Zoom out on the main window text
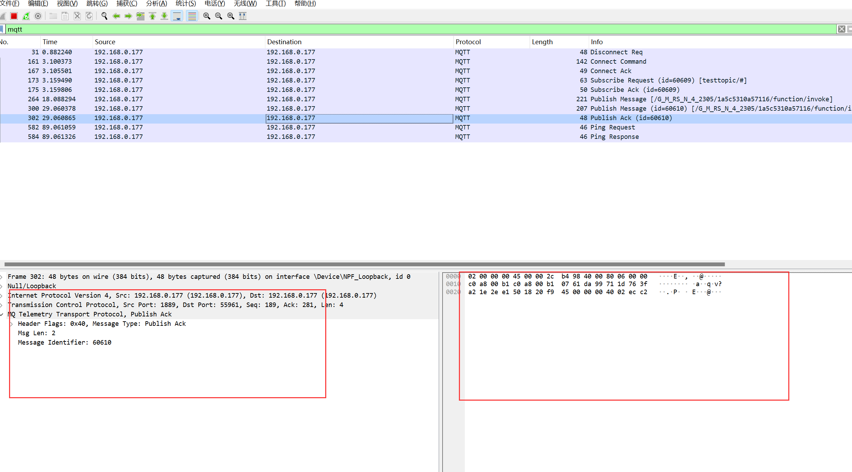This screenshot has height=472, width=852. click(219, 16)
